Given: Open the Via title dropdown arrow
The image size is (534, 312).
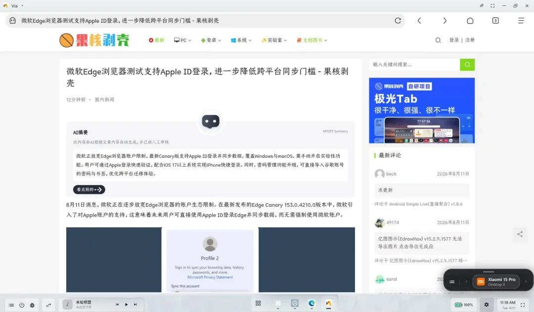Looking at the screenshot, I should click(22, 6).
